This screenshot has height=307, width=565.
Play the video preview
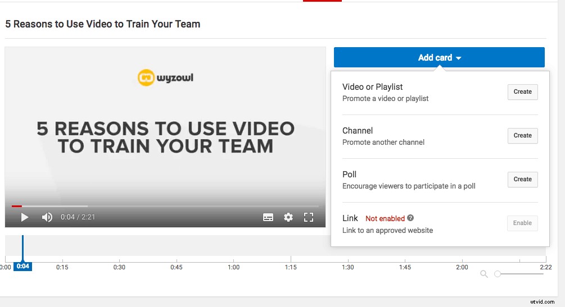[x=24, y=217]
